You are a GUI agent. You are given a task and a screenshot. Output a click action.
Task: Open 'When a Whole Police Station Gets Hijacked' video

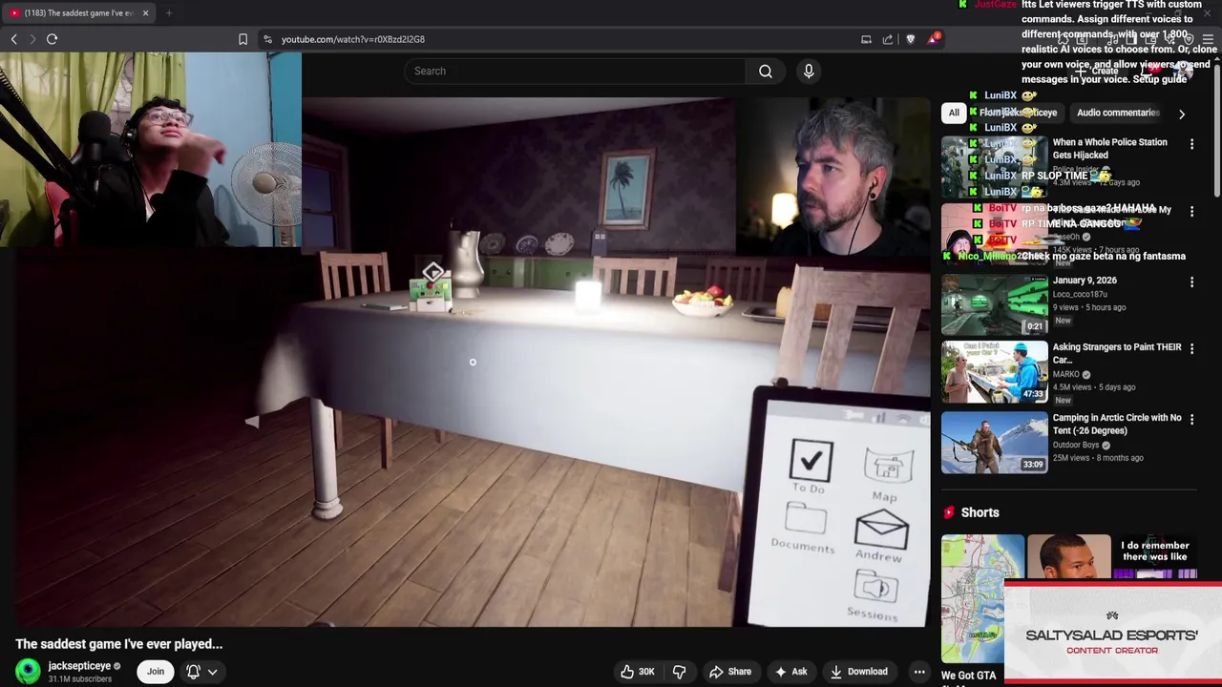[1109, 148]
